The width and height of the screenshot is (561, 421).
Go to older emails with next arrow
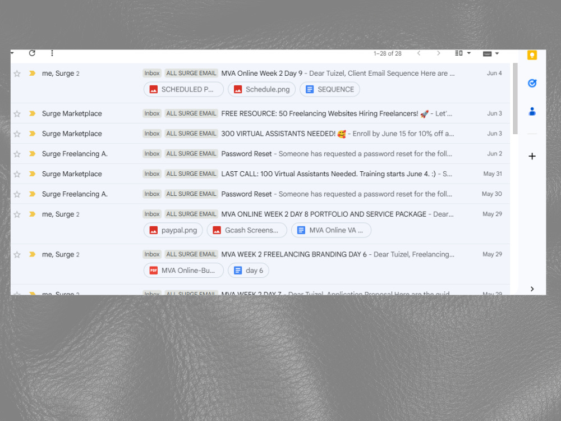(438, 53)
